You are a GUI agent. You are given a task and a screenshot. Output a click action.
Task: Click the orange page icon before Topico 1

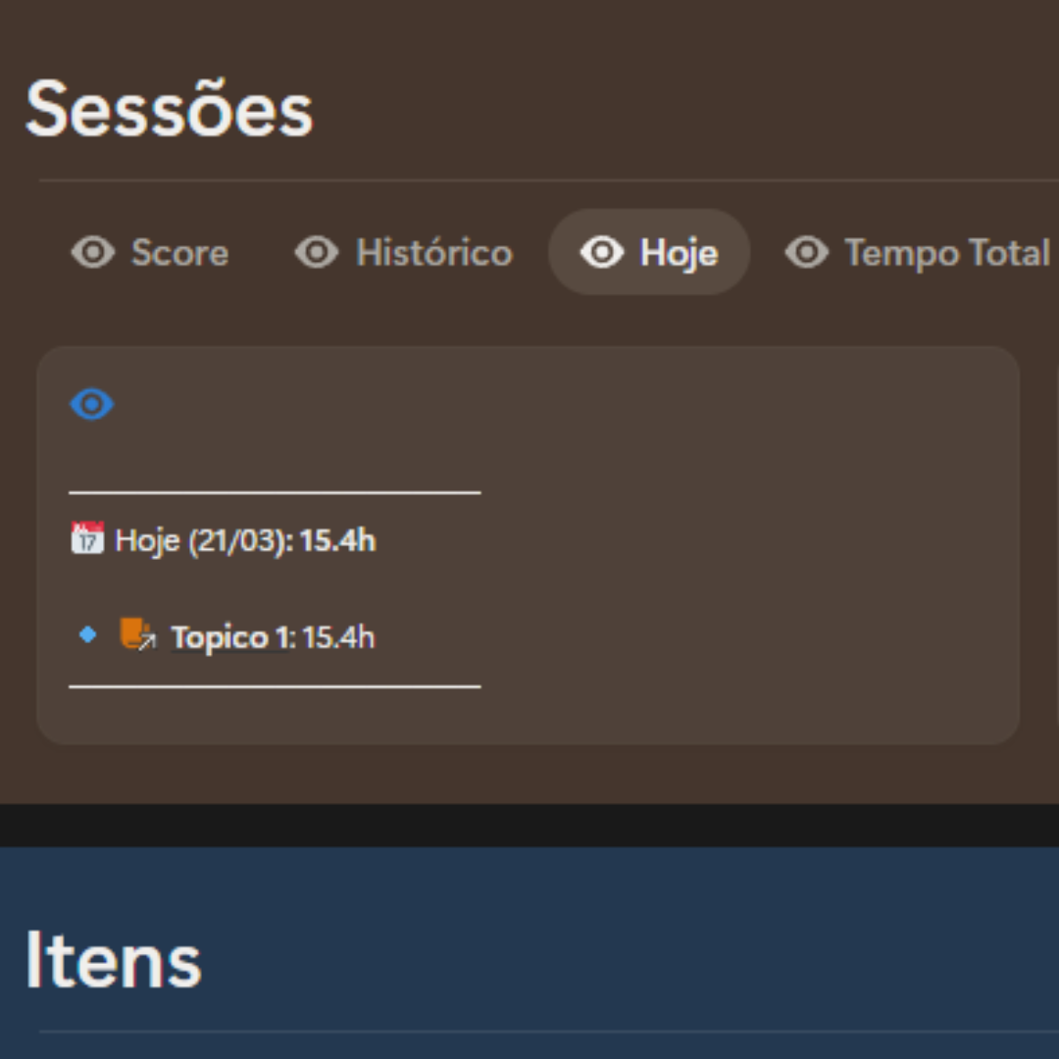point(136,635)
